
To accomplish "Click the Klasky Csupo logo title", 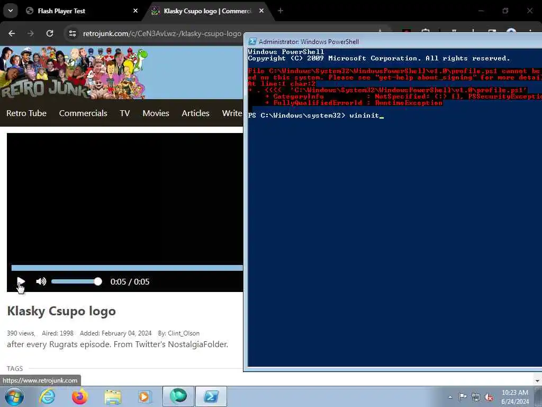I will pyautogui.click(x=61, y=311).
